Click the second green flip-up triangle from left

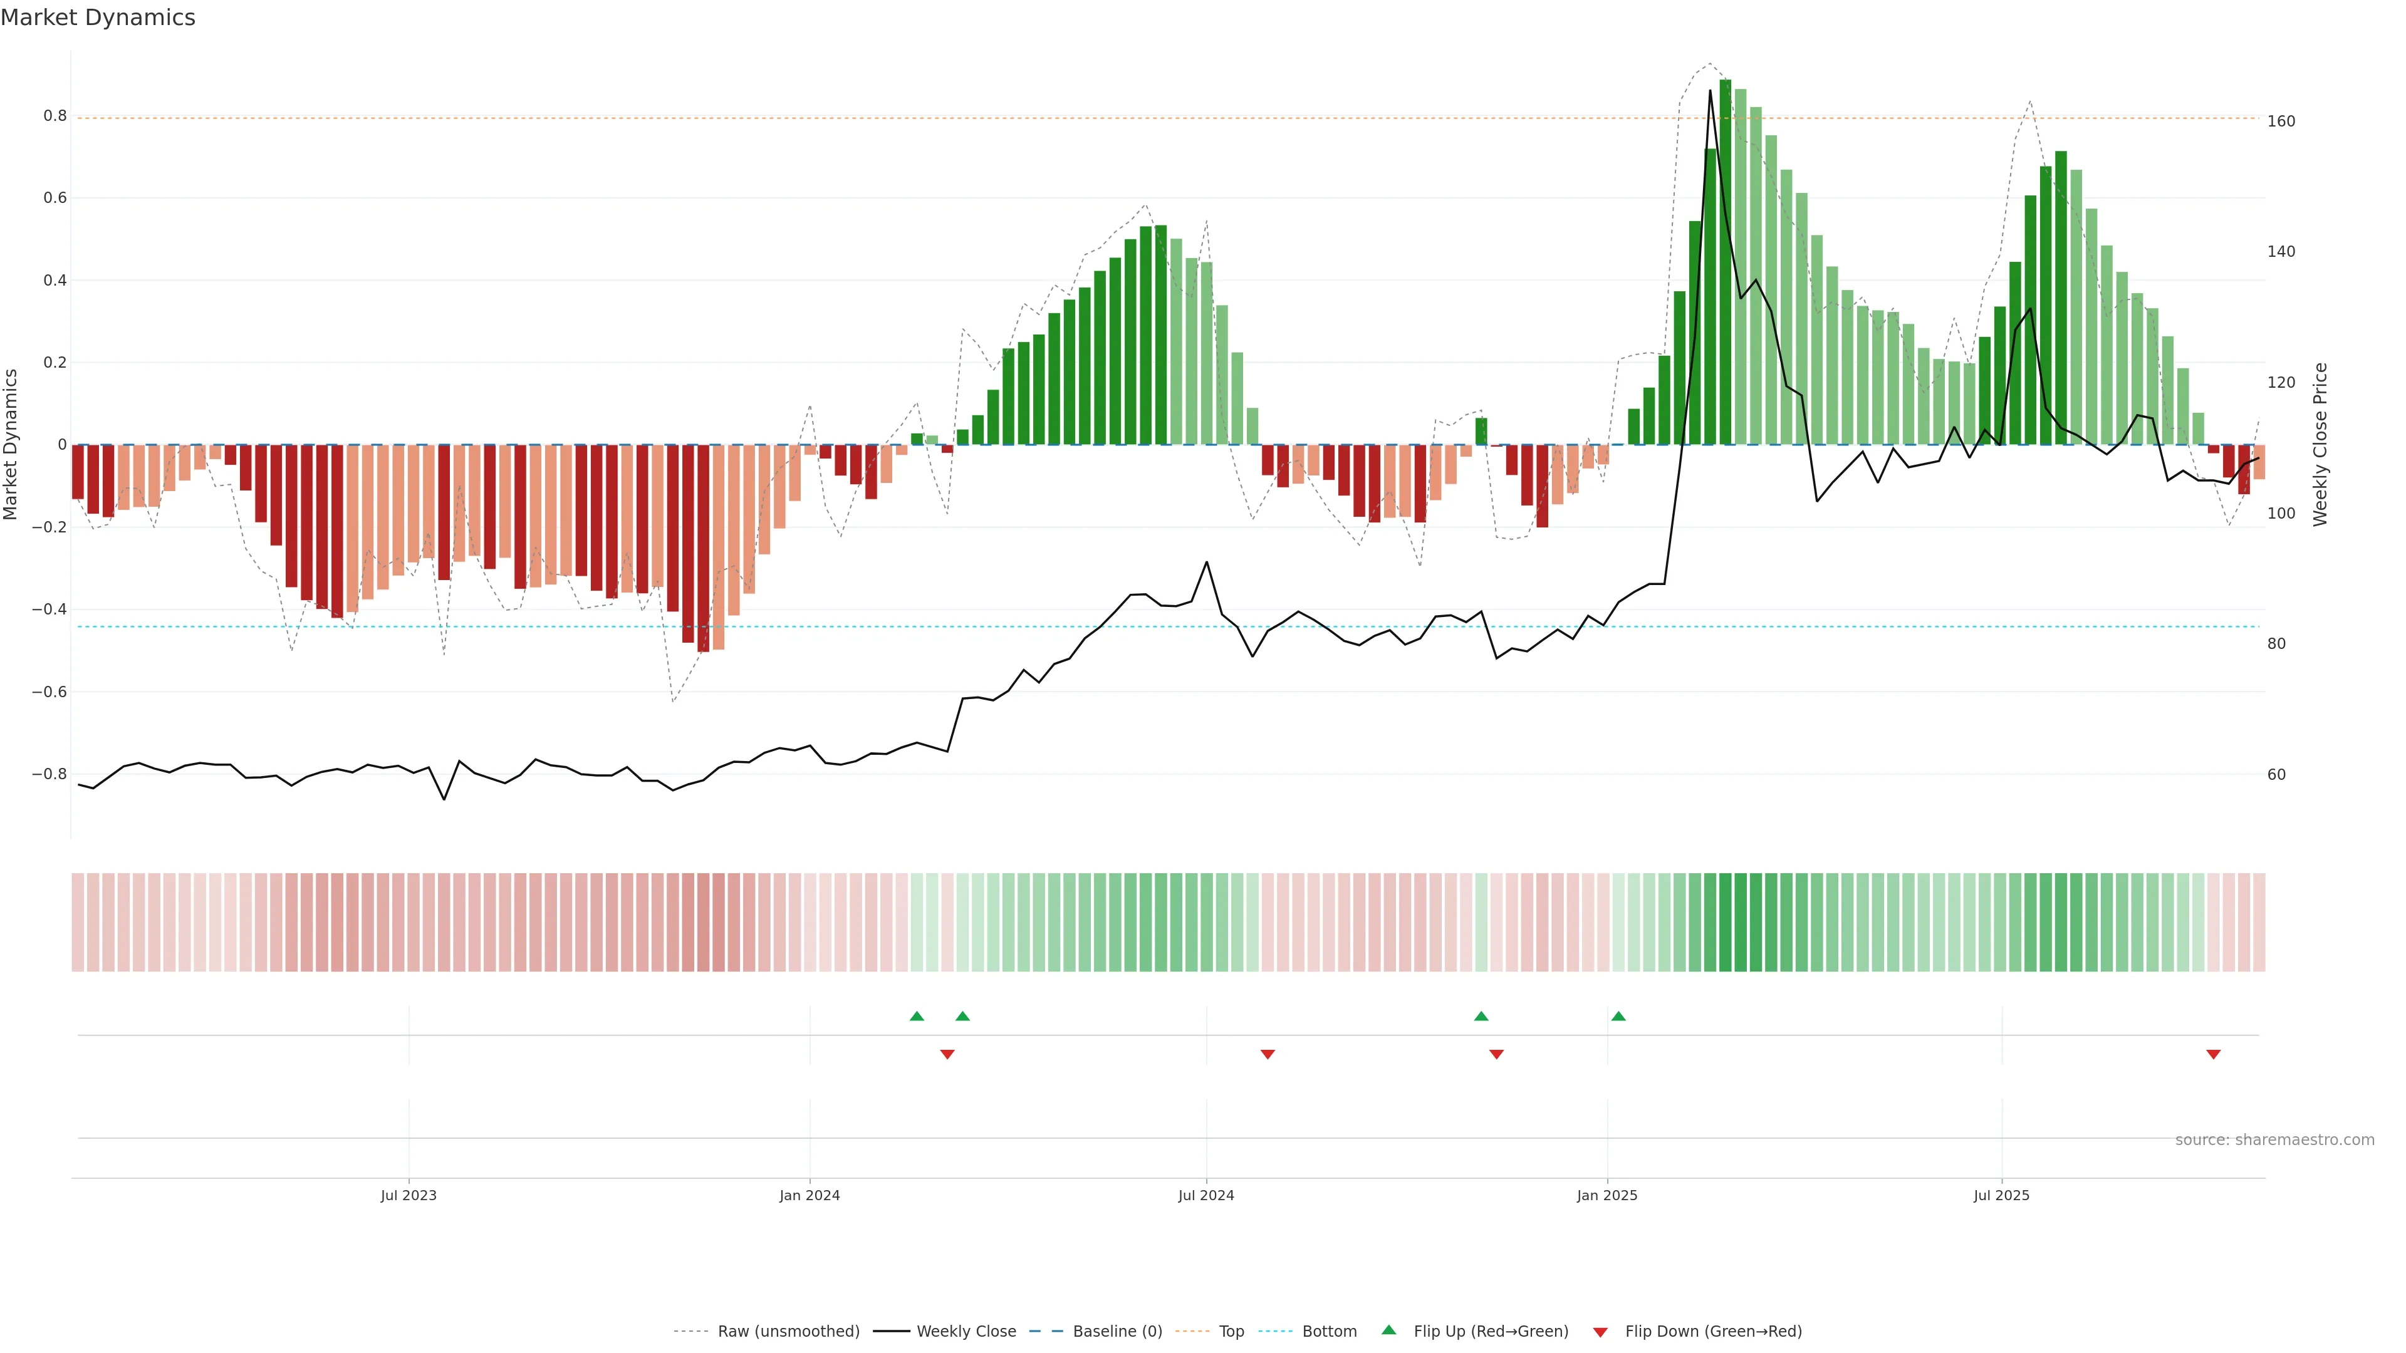[x=962, y=1016]
